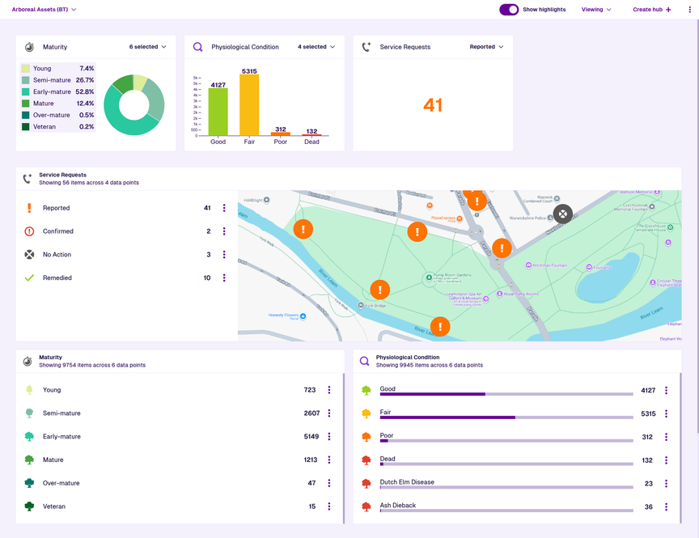Click the kebab menu beside Reported
Image resolution: width=699 pixels, height=538 pixels.
(223, 208)
